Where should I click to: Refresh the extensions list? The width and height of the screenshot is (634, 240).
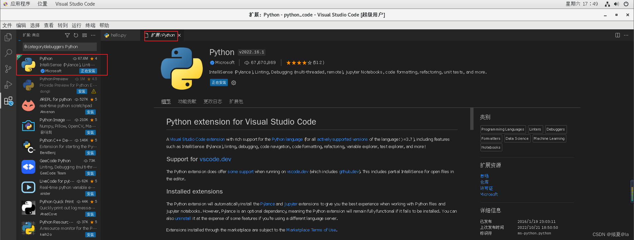[76, 35]
